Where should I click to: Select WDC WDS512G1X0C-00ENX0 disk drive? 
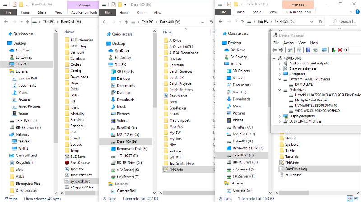pos(317,110)
